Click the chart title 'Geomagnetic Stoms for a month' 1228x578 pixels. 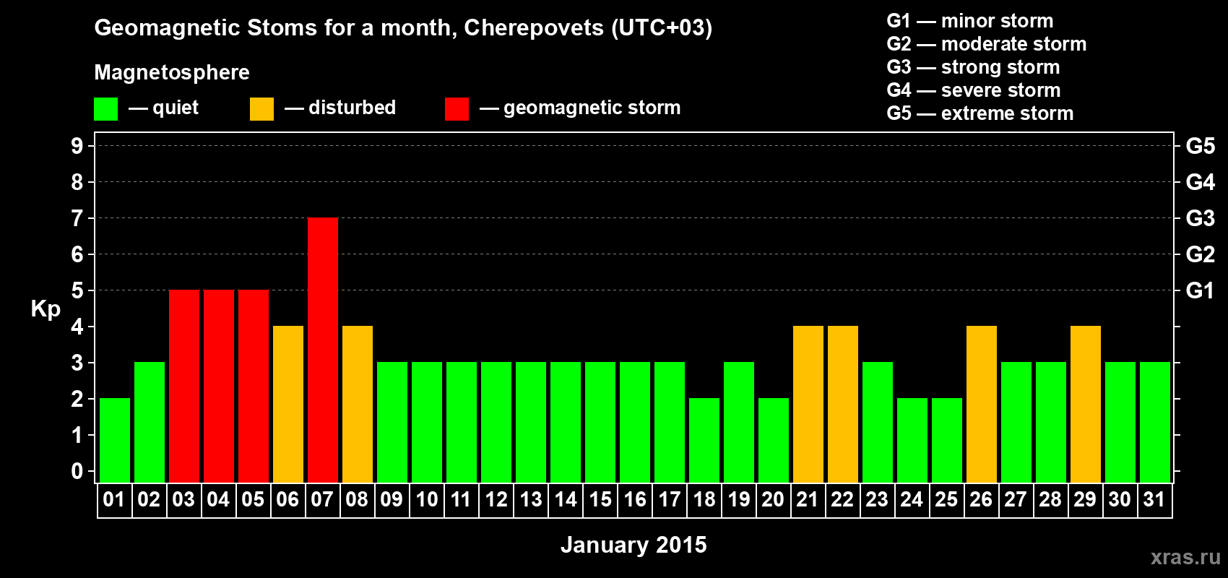[x=275, y=28]
